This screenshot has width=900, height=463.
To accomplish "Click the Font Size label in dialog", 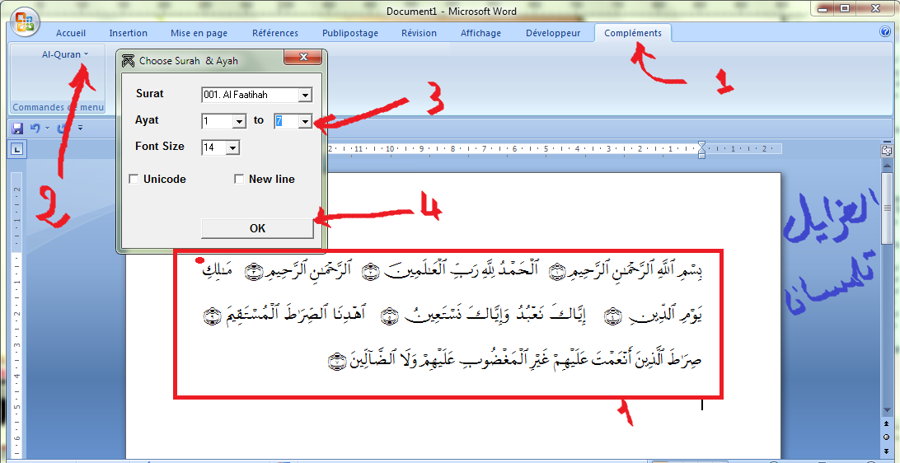I will click(x=160, y=147).
